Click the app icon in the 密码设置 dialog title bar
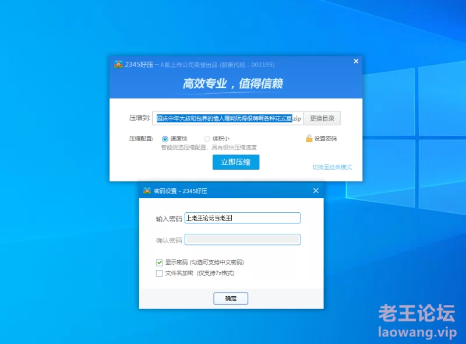The image size is (466, 344). point(147,191)
